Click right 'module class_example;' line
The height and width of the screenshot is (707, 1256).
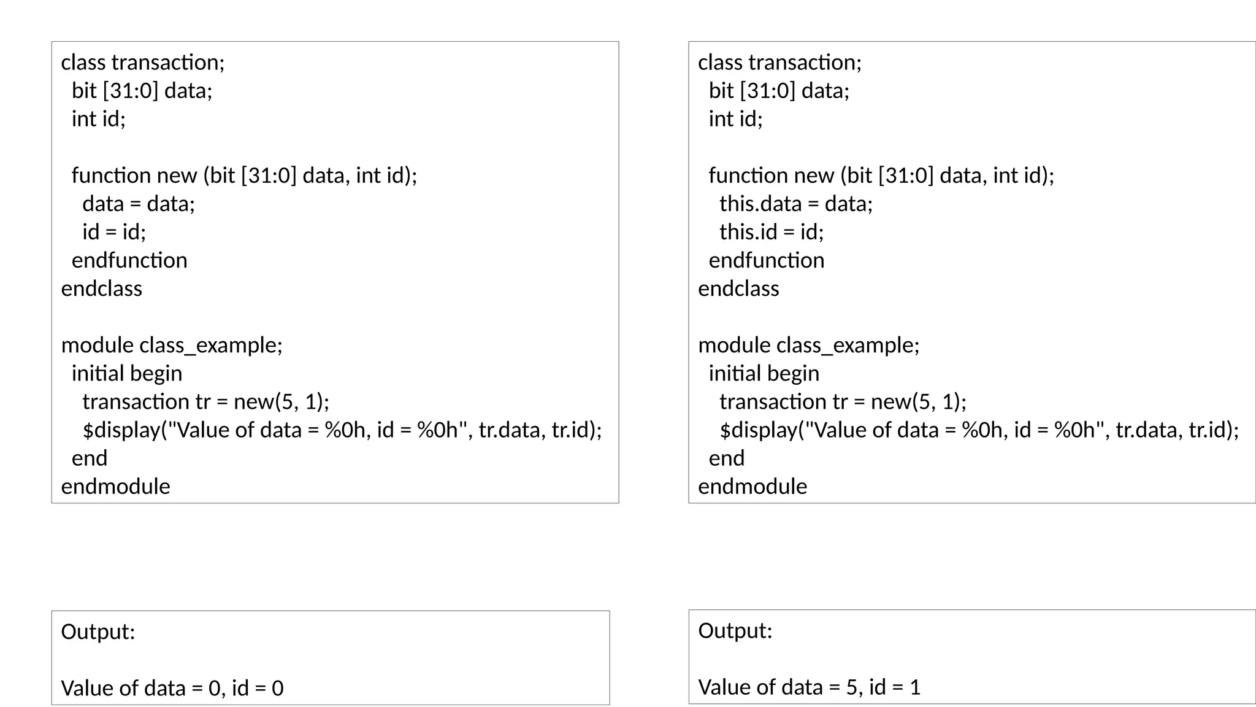809,345
